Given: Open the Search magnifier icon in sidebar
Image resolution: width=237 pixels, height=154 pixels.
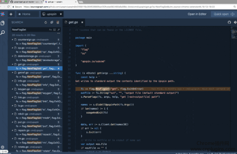Looking at the screenshot, I should click(x=2, y=32).
